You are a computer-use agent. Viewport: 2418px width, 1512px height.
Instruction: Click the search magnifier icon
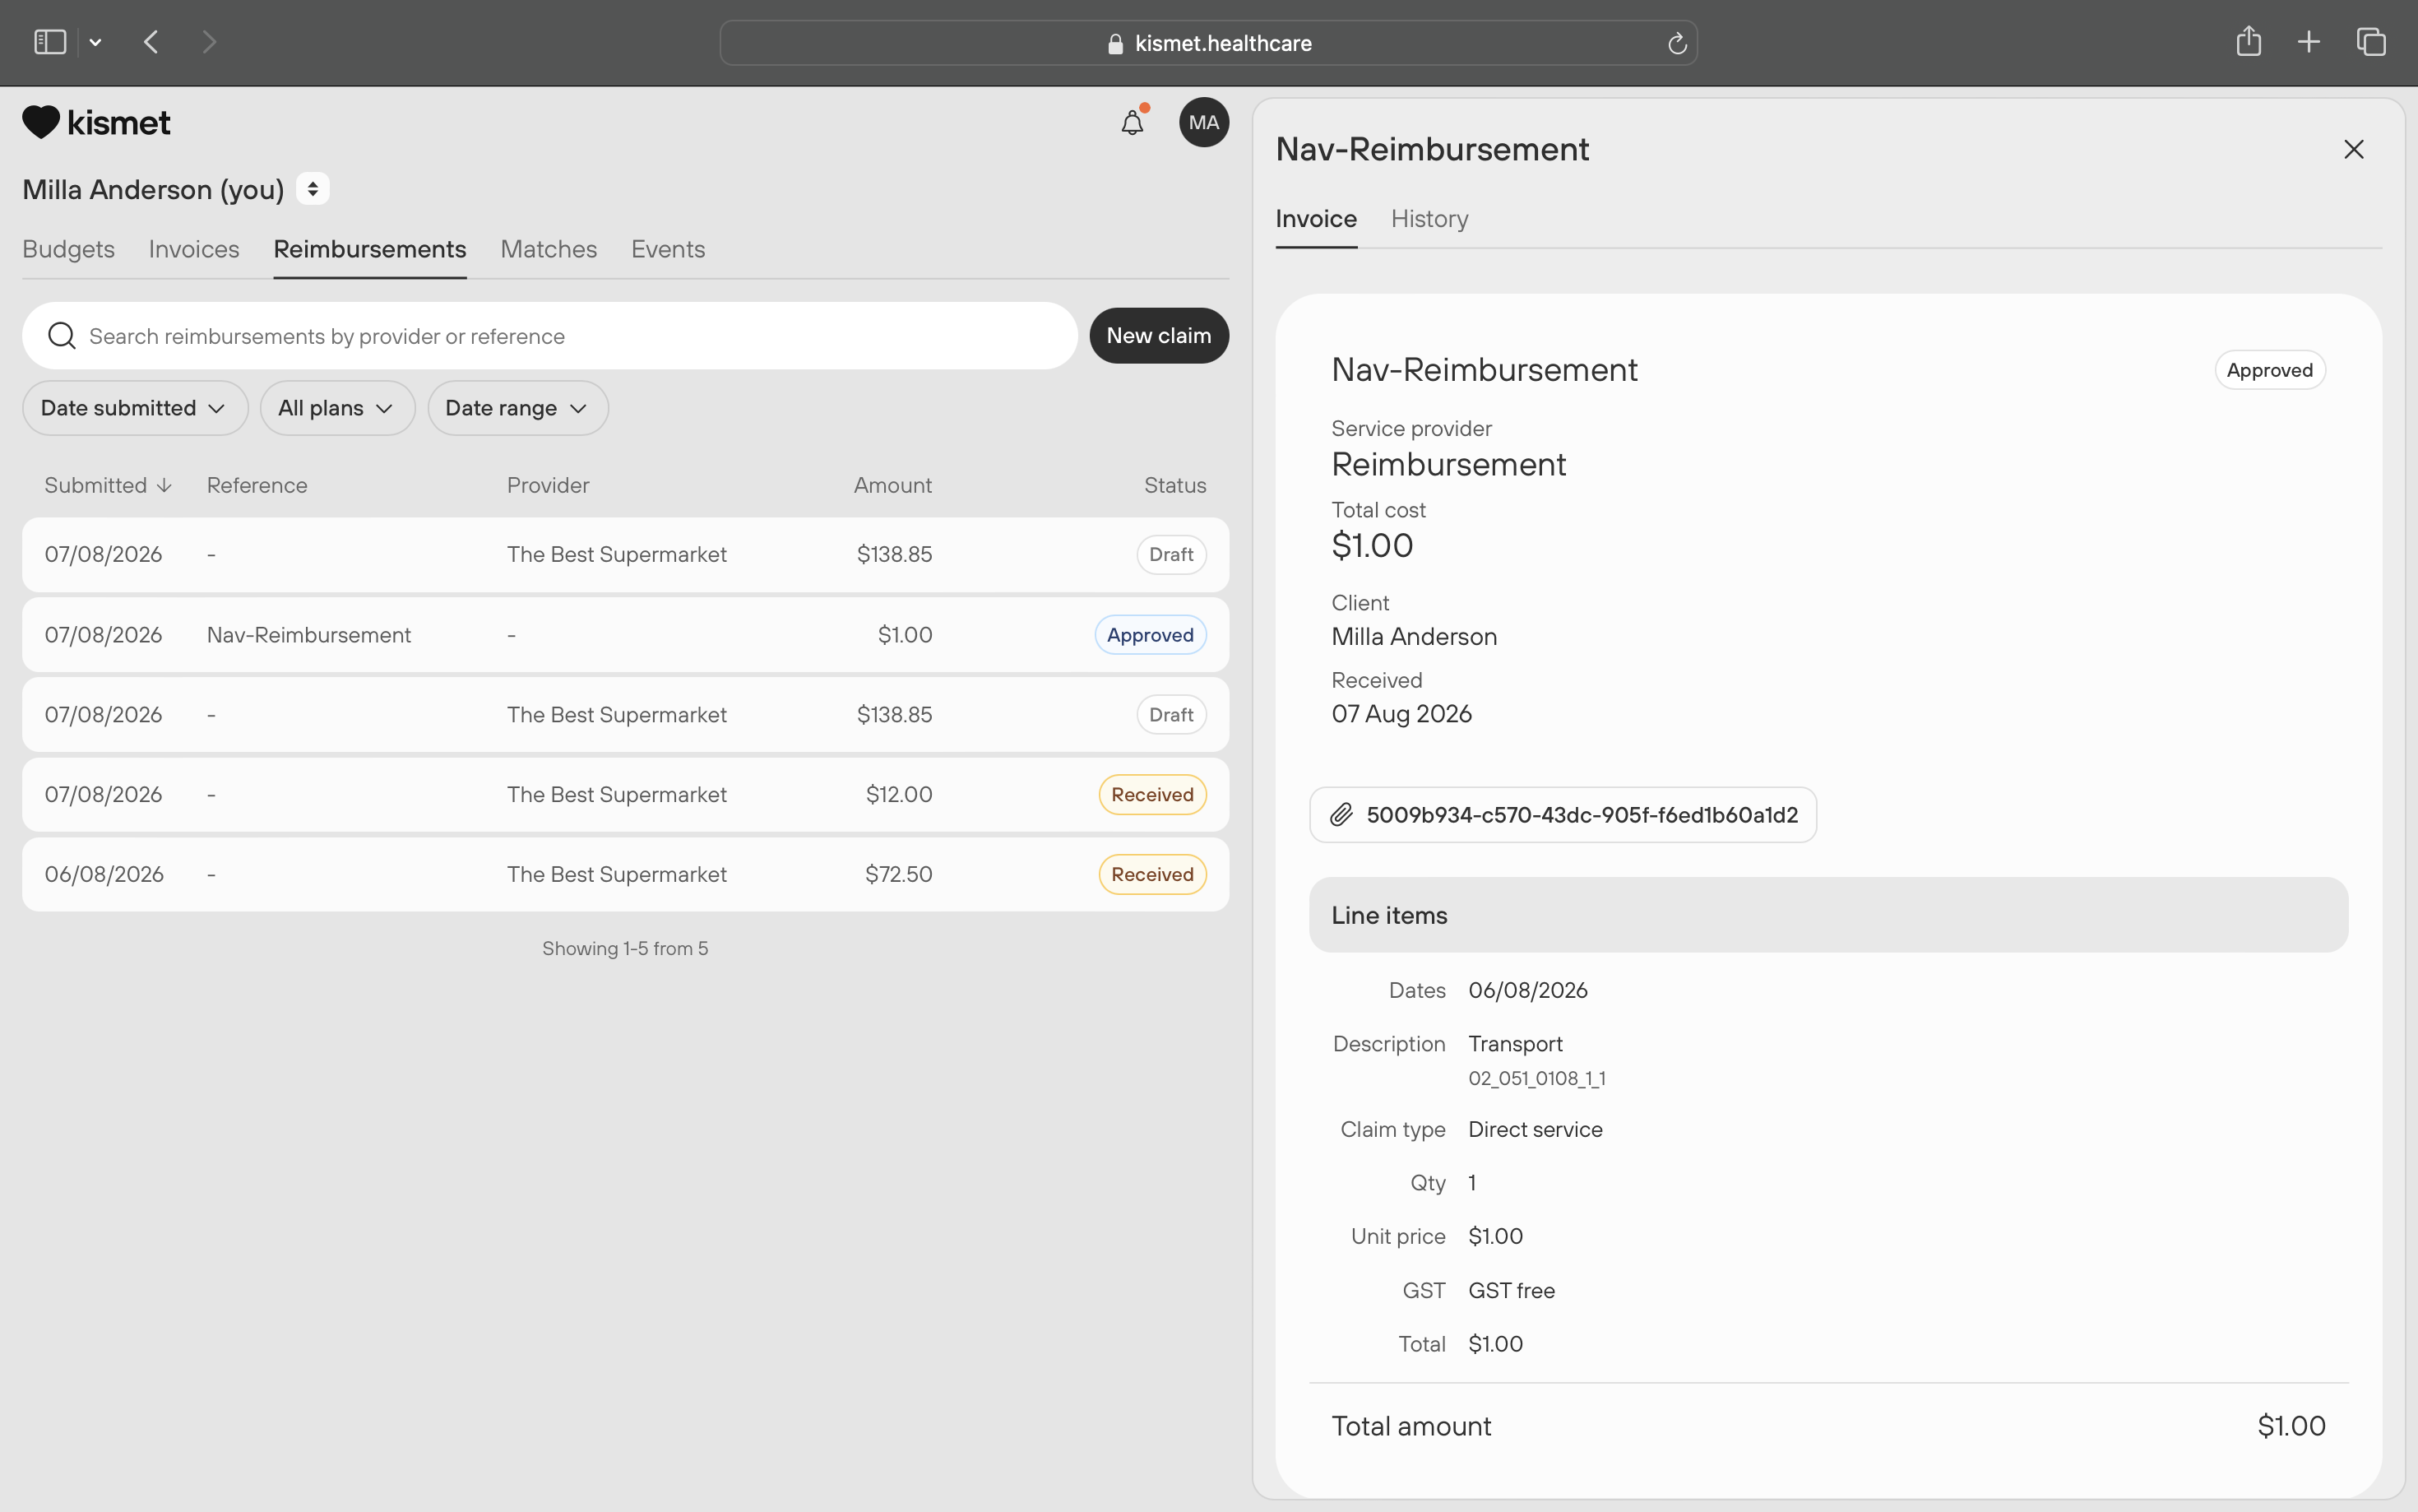coord(62,336)
